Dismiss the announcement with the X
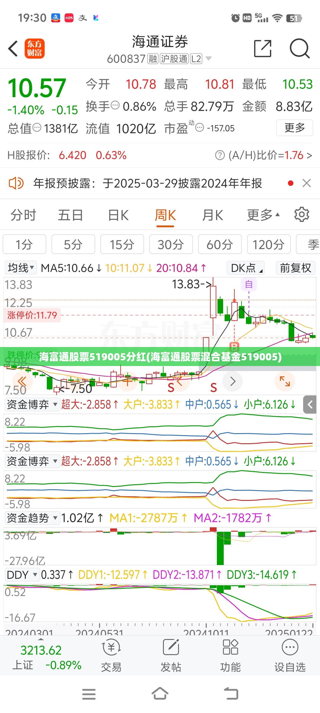This screenshot has height=713, width=320. pyautogui.click(x=307, y=183)
